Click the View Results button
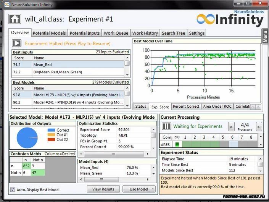 [x=103, y=189]
